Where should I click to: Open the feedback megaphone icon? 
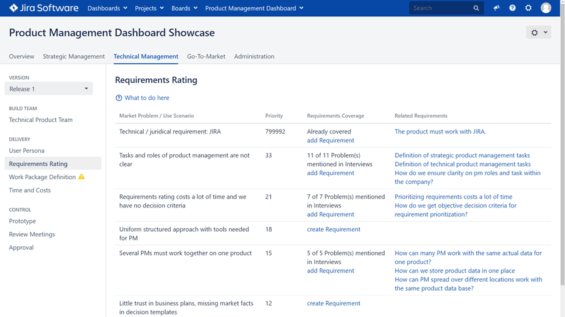tap(497, 8)
